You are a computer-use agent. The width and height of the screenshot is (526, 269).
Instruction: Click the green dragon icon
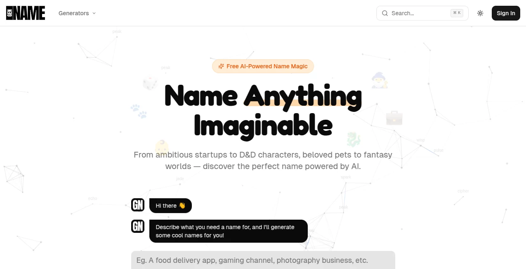point(353,139)
